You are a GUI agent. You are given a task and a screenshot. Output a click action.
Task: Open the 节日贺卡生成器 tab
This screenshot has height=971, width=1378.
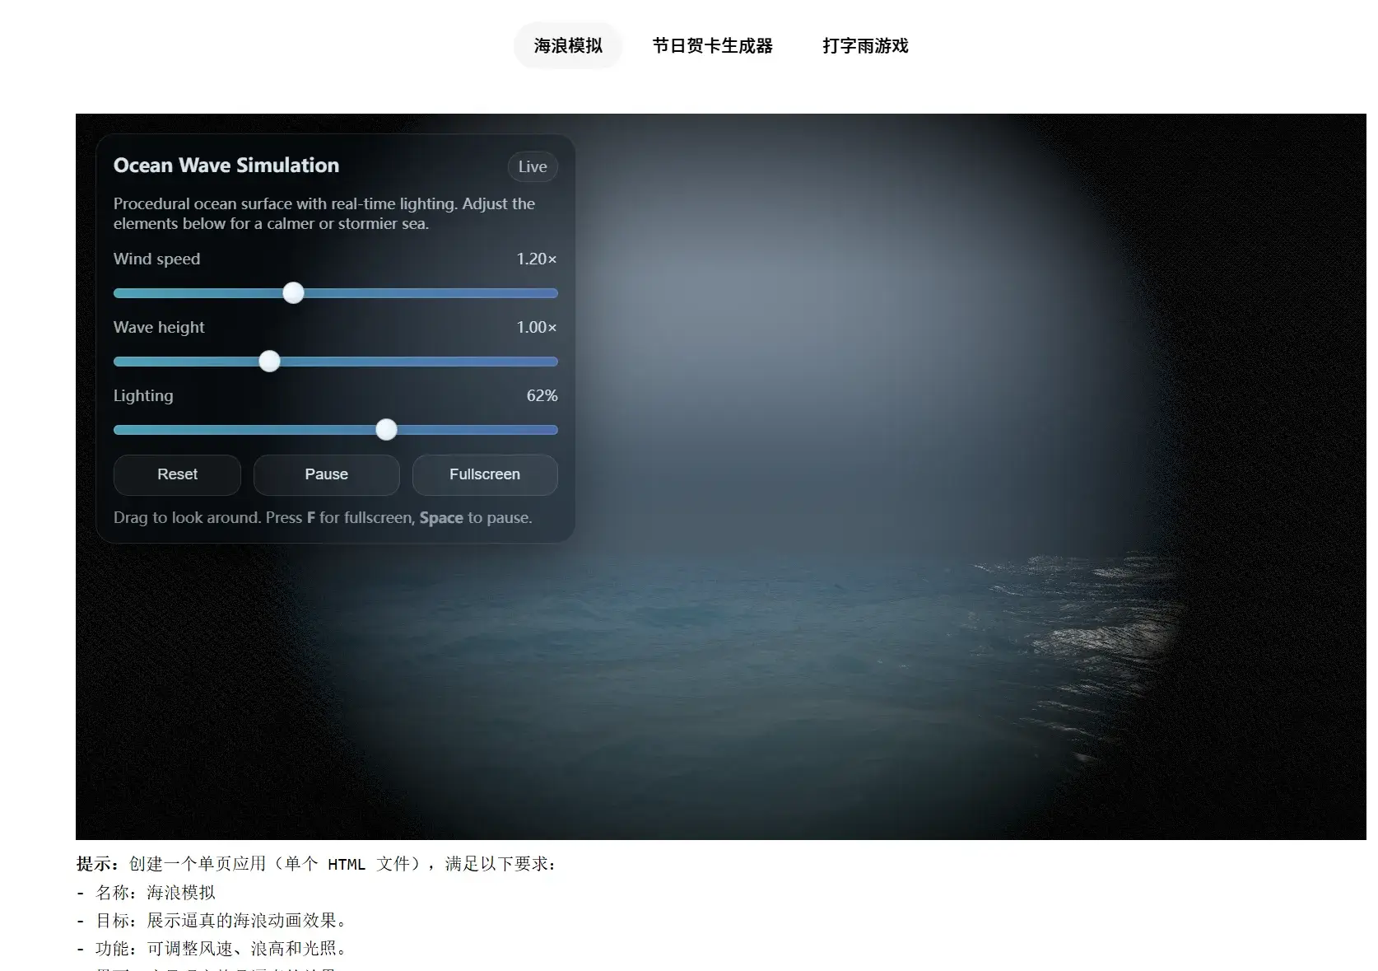(712, 46)
